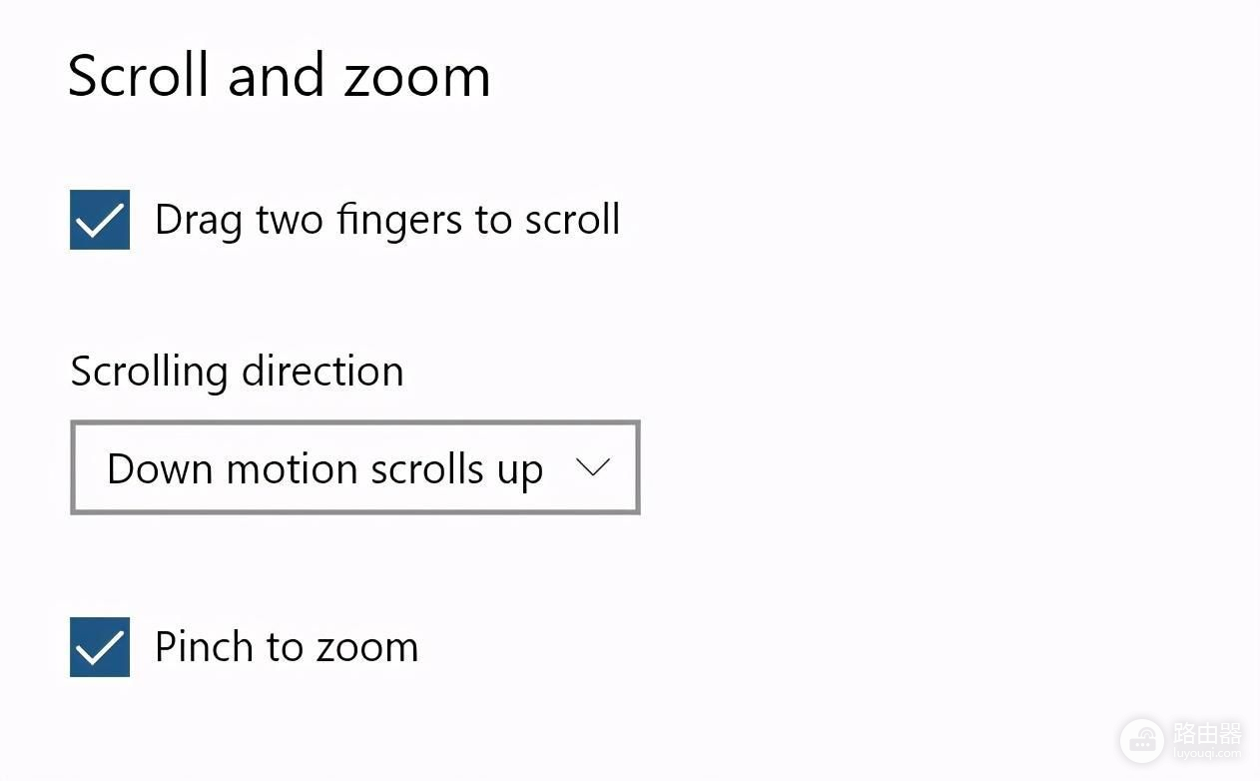Viewport: 1260px width, 781px height.
Task: Click the word 'zoom' in the heading
Action: pos(417,77)
